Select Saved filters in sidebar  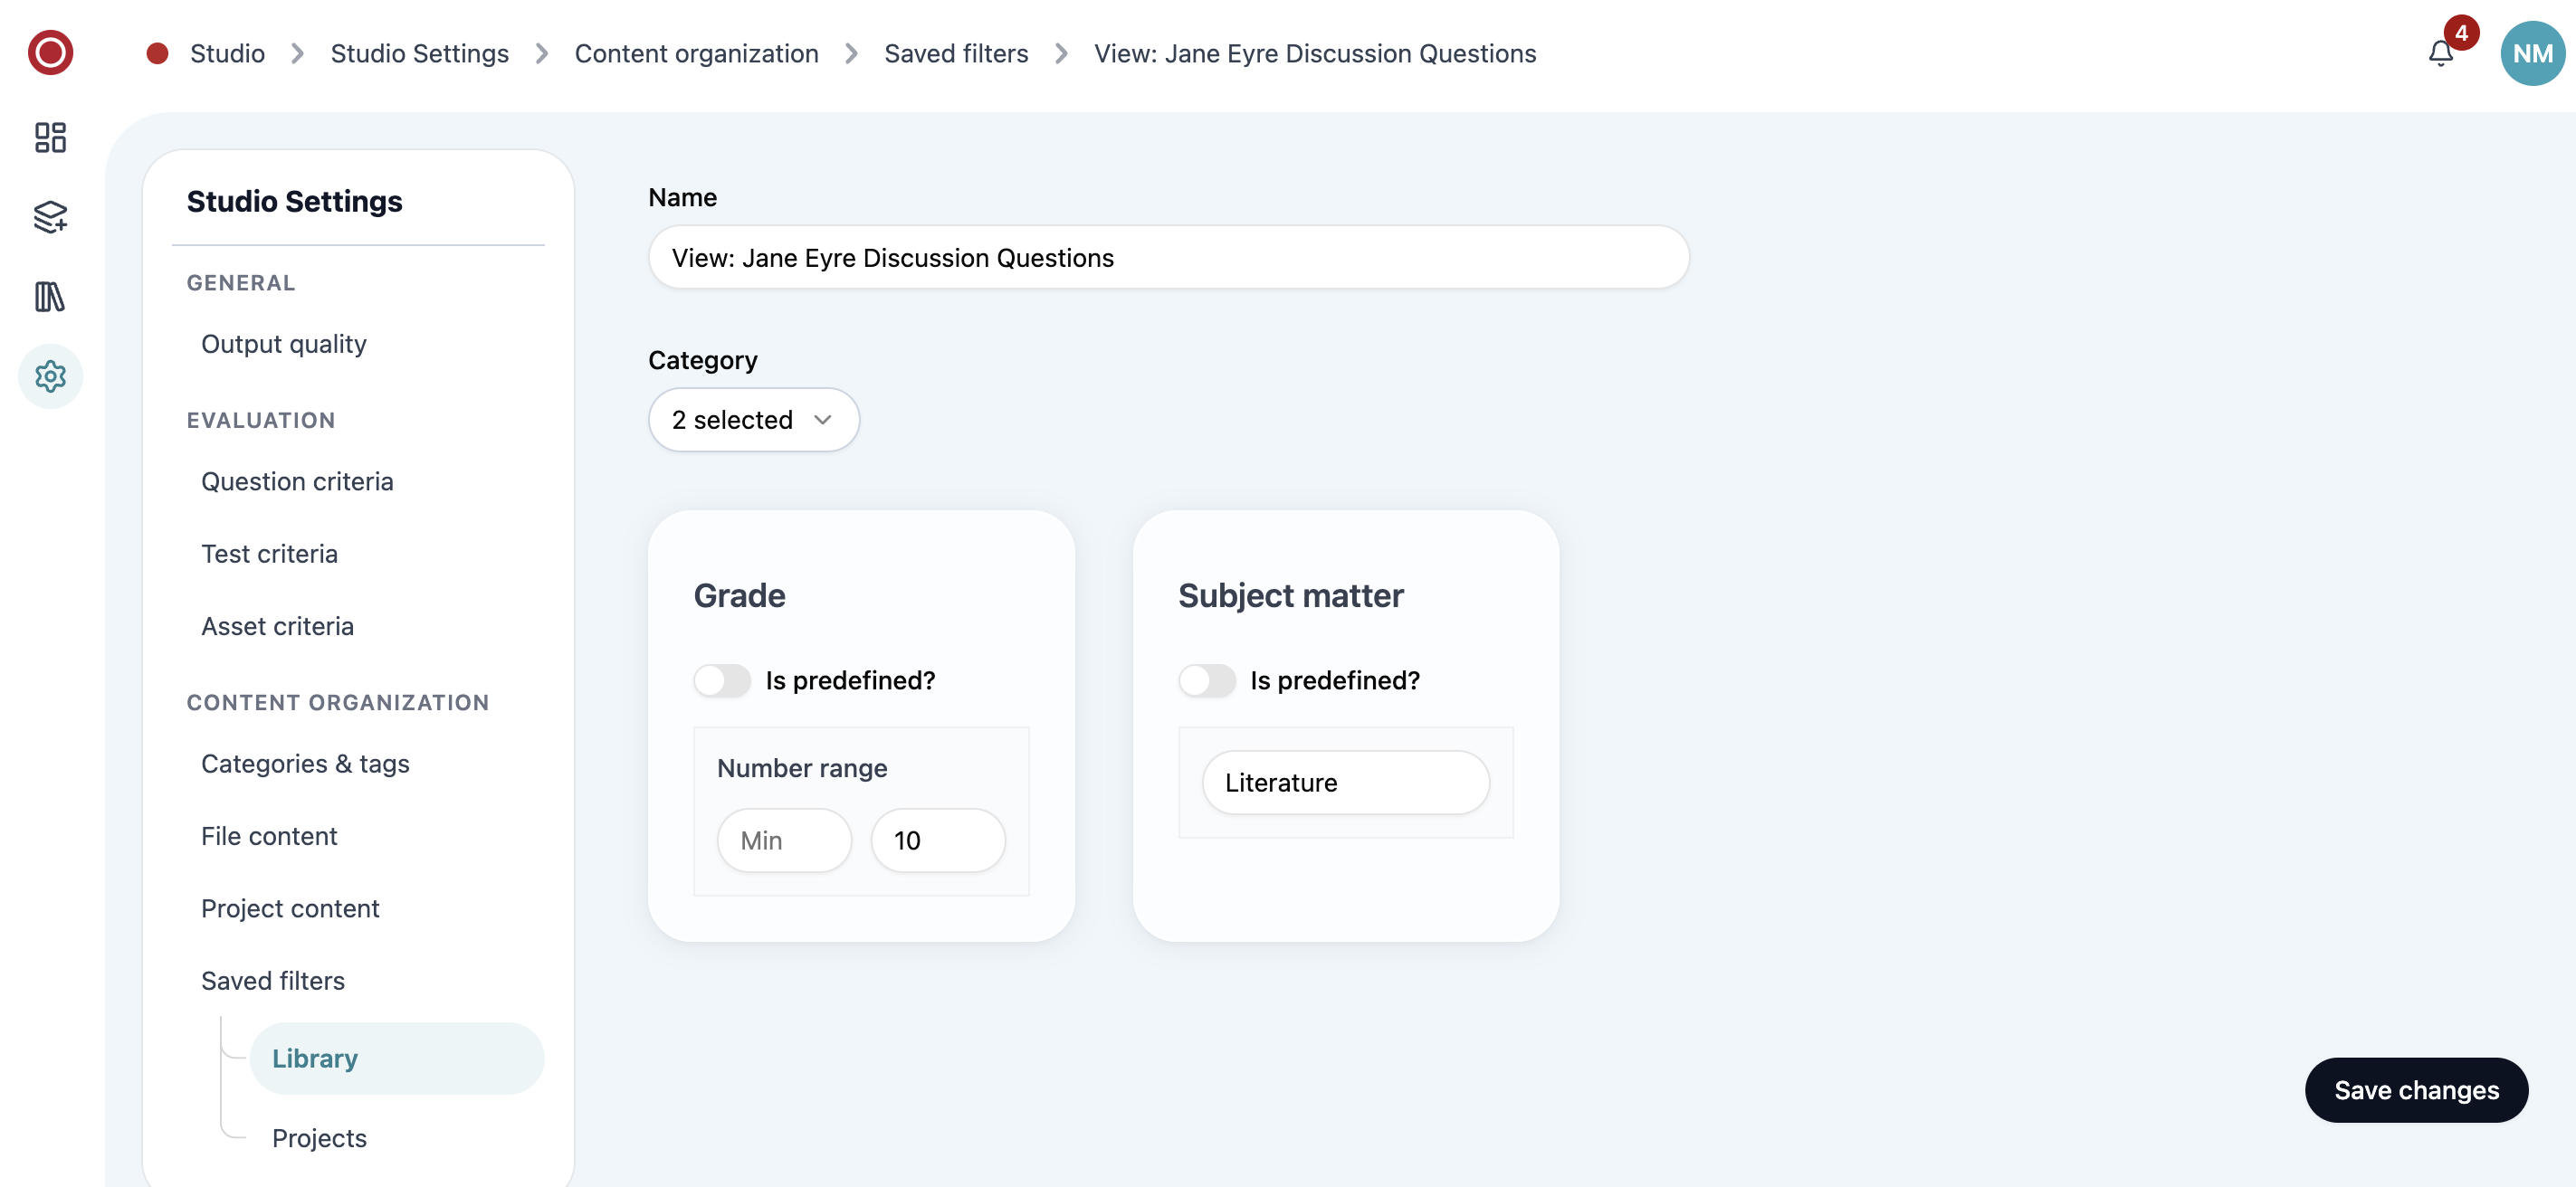(272, 981)
